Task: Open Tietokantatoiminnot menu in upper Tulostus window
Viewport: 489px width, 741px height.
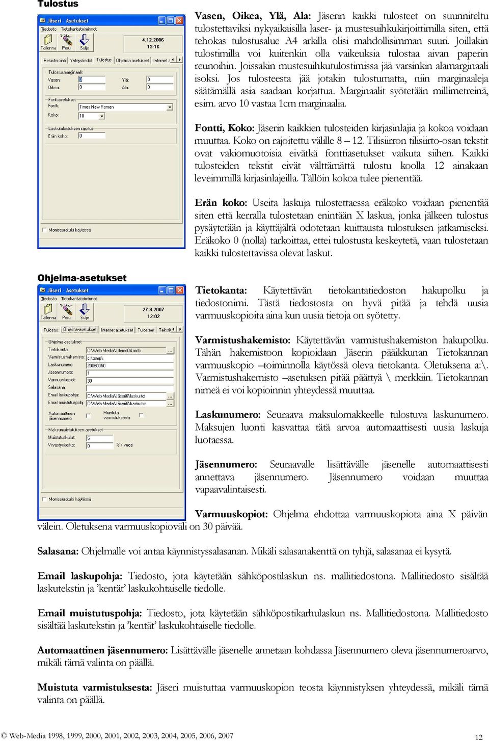Action: 79,29
